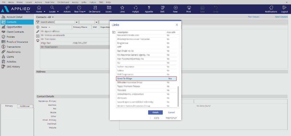Select Contacts in the sidebar
The image size is (291, 136).
click(17, 22)
